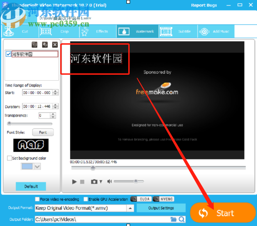This screenshot has width=257, height=226.
Task: Decrease Duration with the down arrow
Action: [x=55, y=108]
